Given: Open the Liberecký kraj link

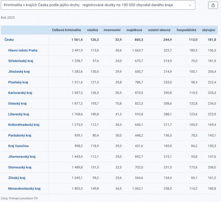Looking at the screenshot, I should [18, 114].
